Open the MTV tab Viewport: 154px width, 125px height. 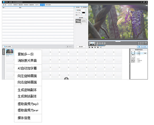pos(37,5)
